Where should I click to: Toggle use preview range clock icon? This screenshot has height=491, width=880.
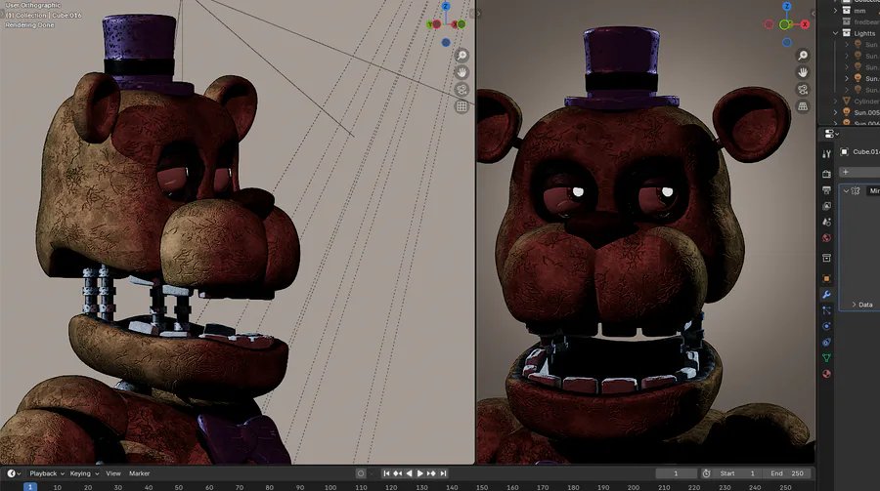pyautogui.click(x=706, y=473)
